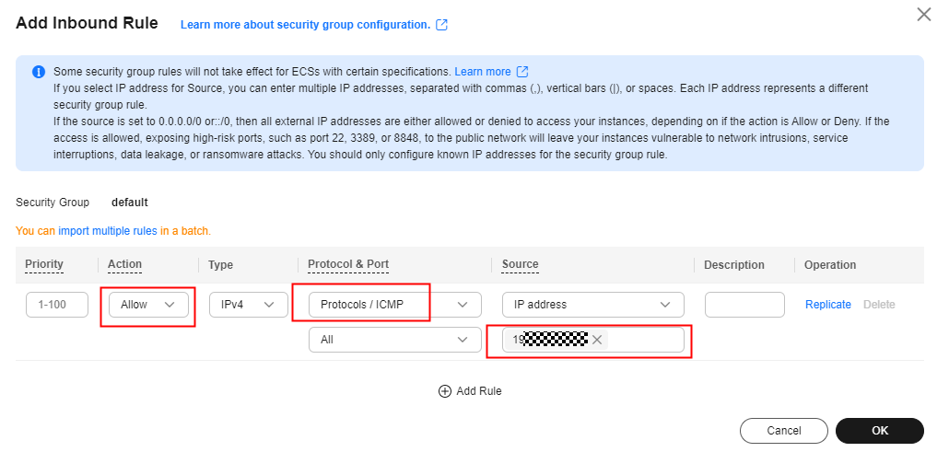Click the Cancel button
Screen dimensions: 949x452
tap(784, 431)
